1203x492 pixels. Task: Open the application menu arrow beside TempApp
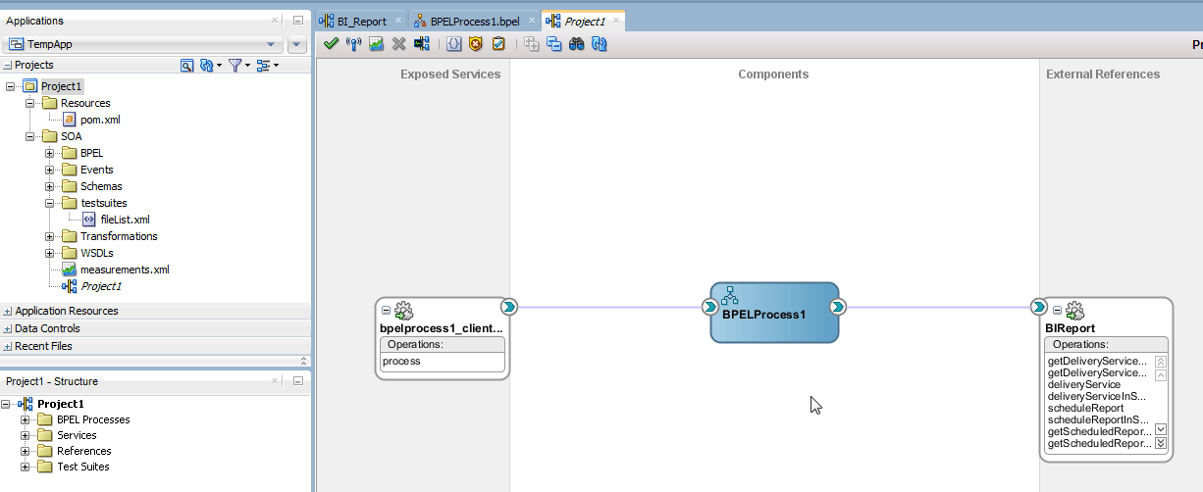tap(297, 44)
